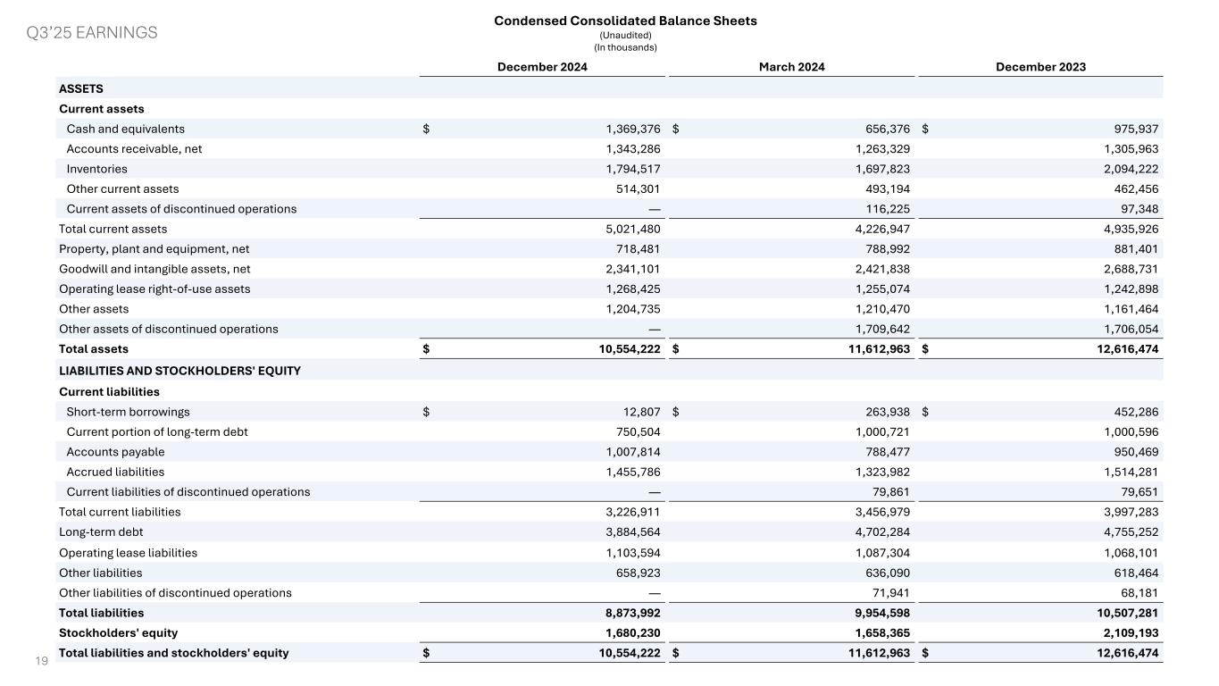This screenshot has height=686, width=1219.
Task: Select the LIABILITIES AND STOCKHOLDERS' EQUITY section heading
Action: [180, 371]
